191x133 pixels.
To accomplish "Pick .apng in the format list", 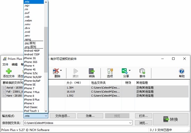I will pyautogui.click(x=34, y=39).
